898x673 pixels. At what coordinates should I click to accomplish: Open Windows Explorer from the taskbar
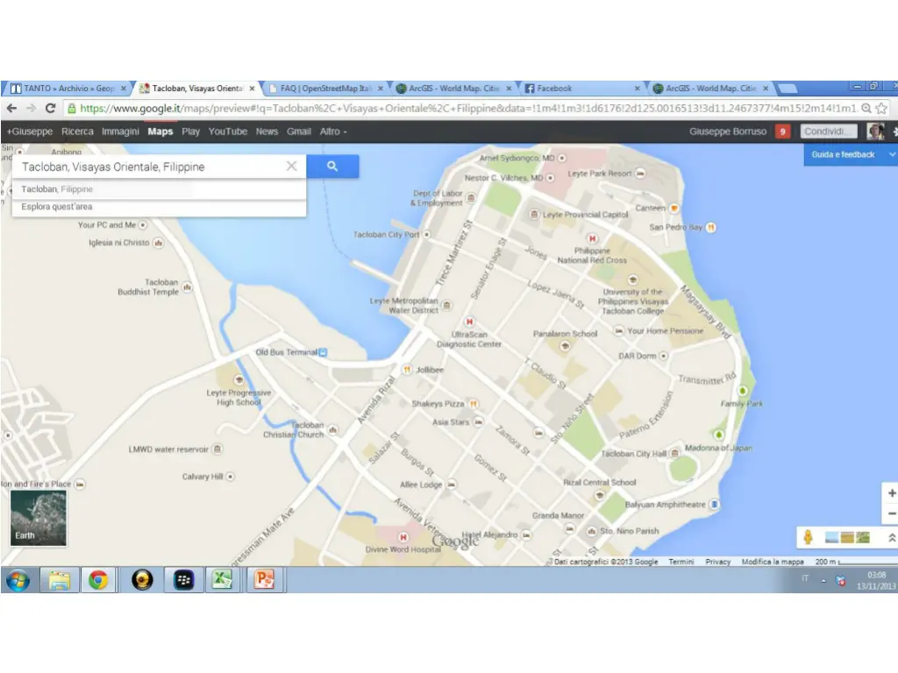pyautogui.click(x=59, y=580)
